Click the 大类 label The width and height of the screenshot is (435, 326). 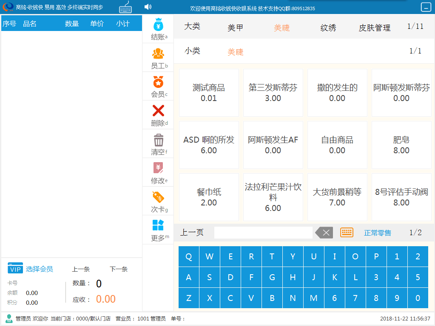[x=192, y=26]
